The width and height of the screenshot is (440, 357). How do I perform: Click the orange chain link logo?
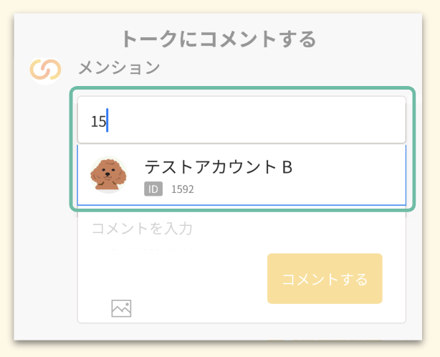(x=47, y=70)
